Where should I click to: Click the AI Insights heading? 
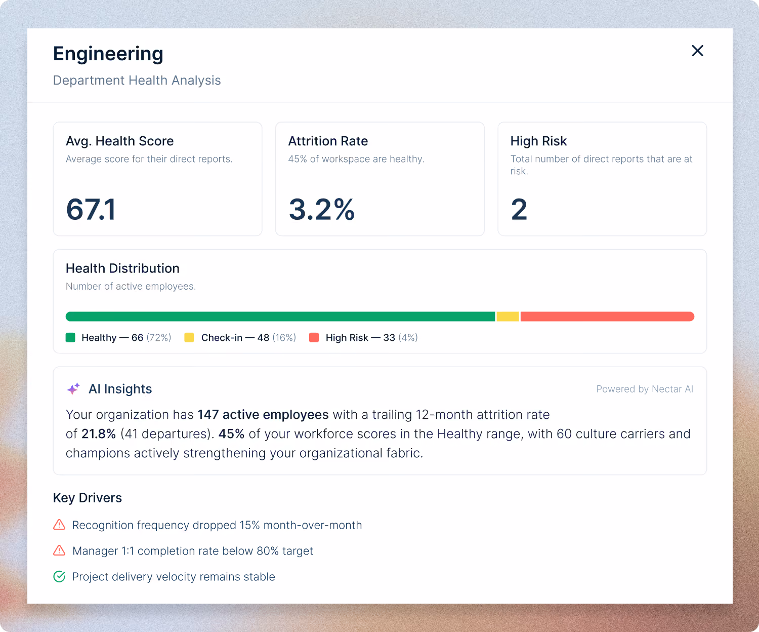120,389
